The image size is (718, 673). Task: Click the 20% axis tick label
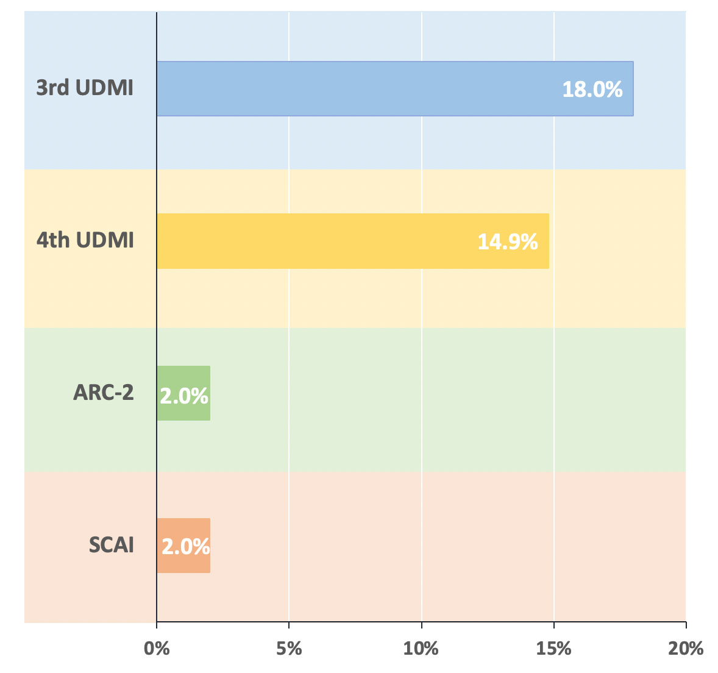(686, 648)
